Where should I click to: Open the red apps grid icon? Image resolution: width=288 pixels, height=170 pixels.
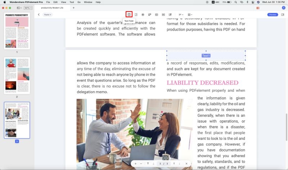coord(258,8)
